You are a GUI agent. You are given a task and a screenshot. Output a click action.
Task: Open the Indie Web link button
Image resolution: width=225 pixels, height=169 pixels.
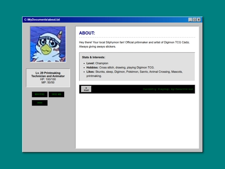pos(56,94)
